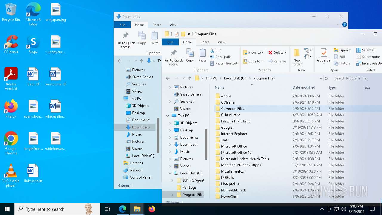Collapse This PC in Program Files tree

pos(168,116)
